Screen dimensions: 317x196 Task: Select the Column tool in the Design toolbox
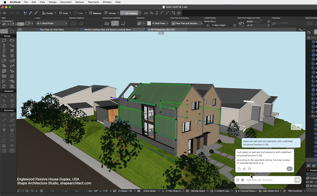4,46
